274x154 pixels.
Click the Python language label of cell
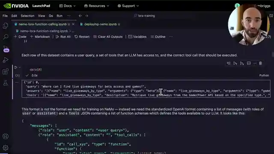tap(264, 75)
